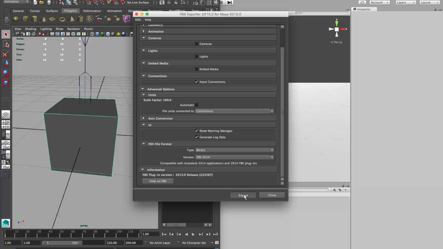Screen dimensions: 443x249
Task: Switch to four-view pane layout
Action: (6, 124)
